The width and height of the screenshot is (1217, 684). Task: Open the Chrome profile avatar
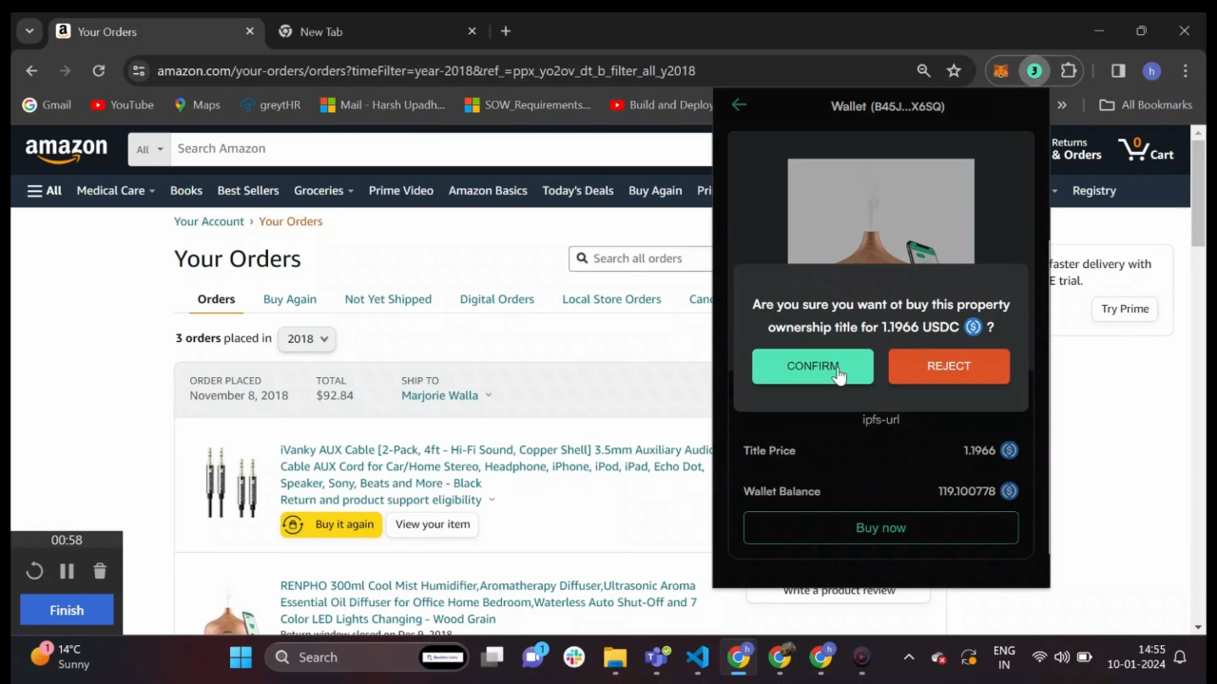(x=1151, y=70)
